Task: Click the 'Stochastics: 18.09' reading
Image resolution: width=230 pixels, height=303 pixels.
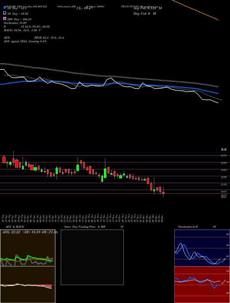Action: coord(15,23)
